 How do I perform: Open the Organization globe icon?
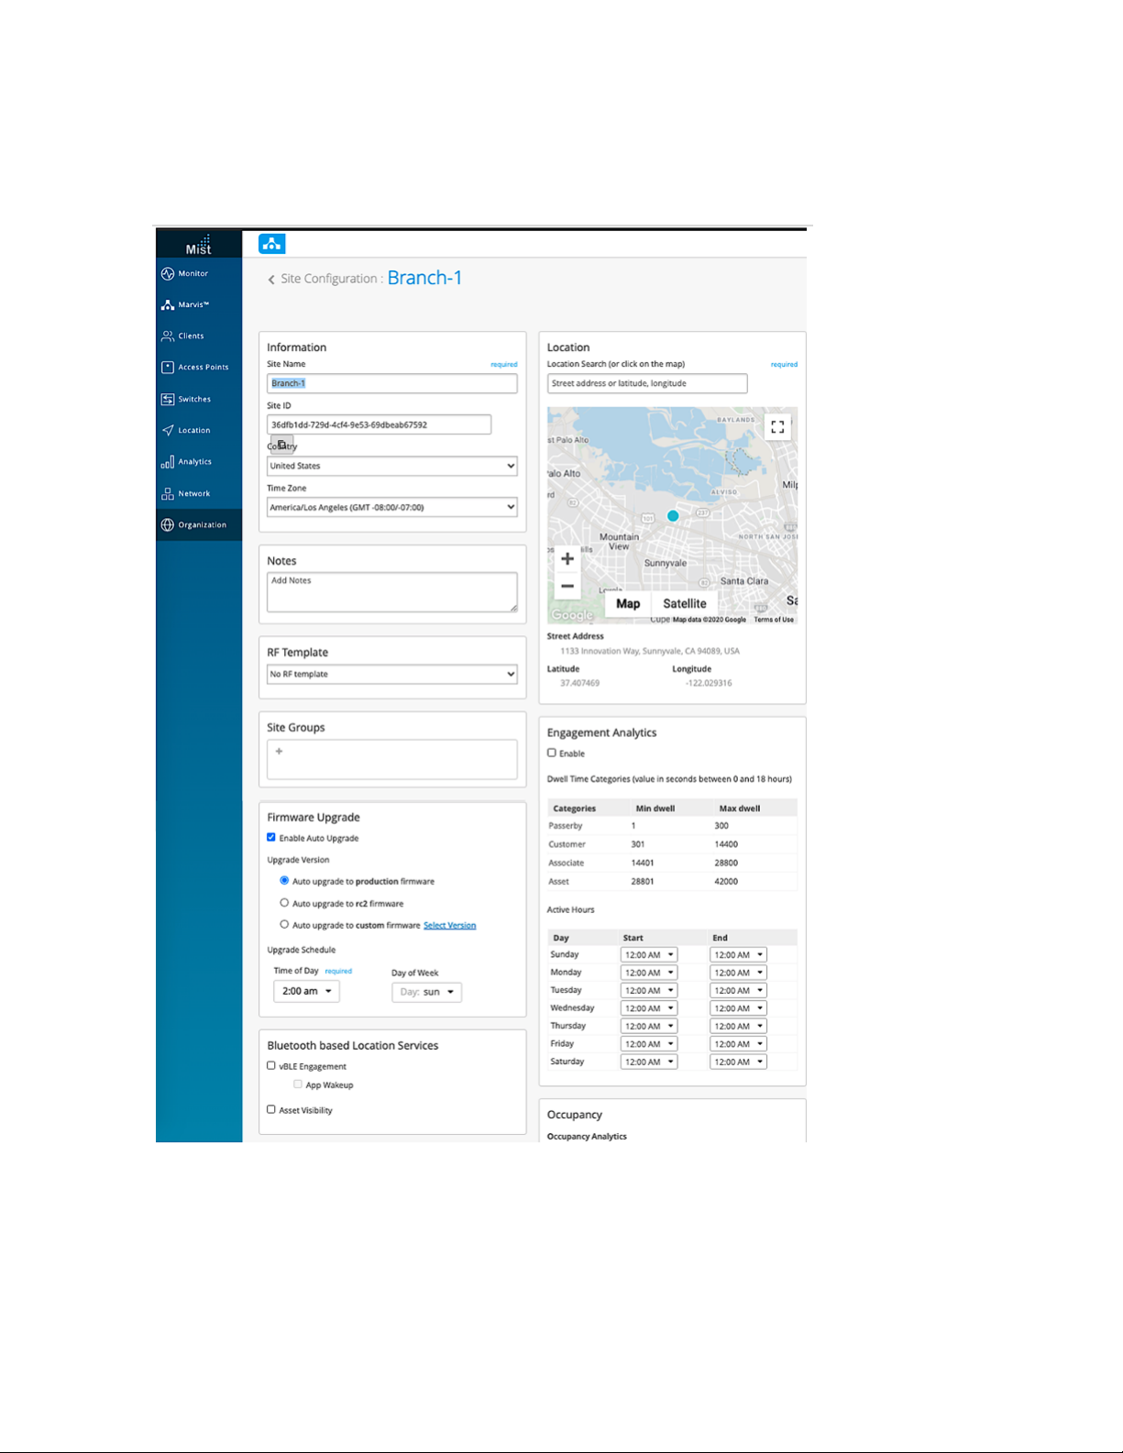tap(168, 524)
